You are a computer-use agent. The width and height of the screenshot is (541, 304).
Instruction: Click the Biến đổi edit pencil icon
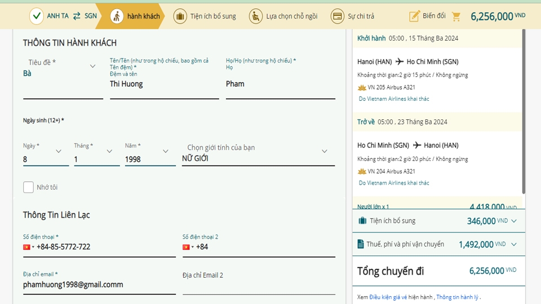414,16
